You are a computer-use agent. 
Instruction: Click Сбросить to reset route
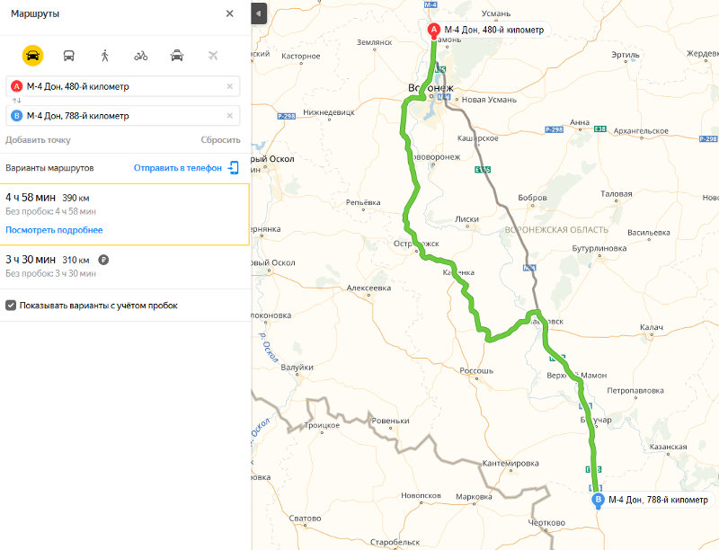220,140
